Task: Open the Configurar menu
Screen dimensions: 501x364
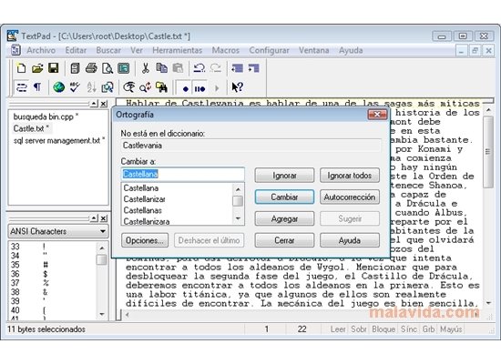Action: click(269, 50)
